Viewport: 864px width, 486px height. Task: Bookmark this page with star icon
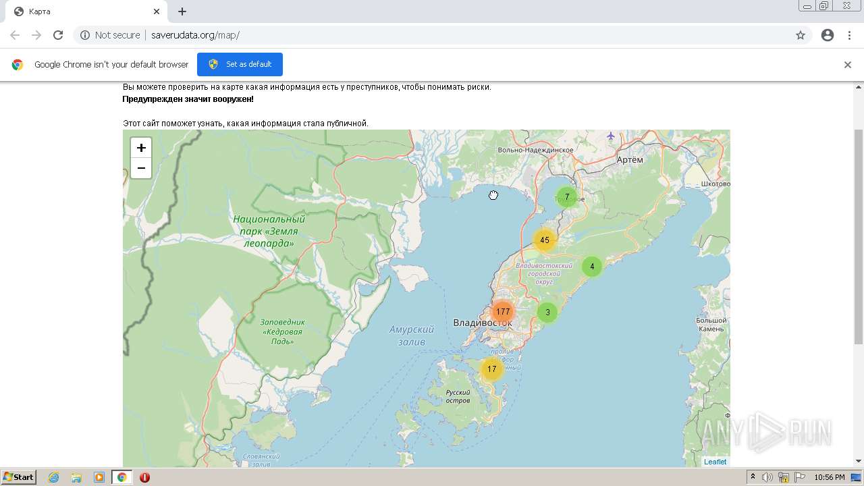[x=801, y=35]
